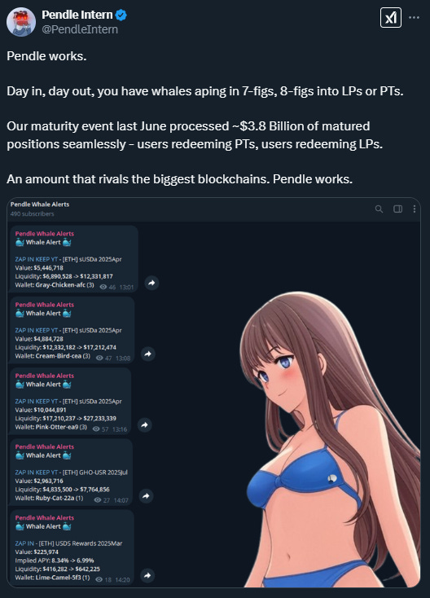Open the @PendleIntern handle link
The height and width of the screenshot is (598, 430).
(x=80, y=29)
